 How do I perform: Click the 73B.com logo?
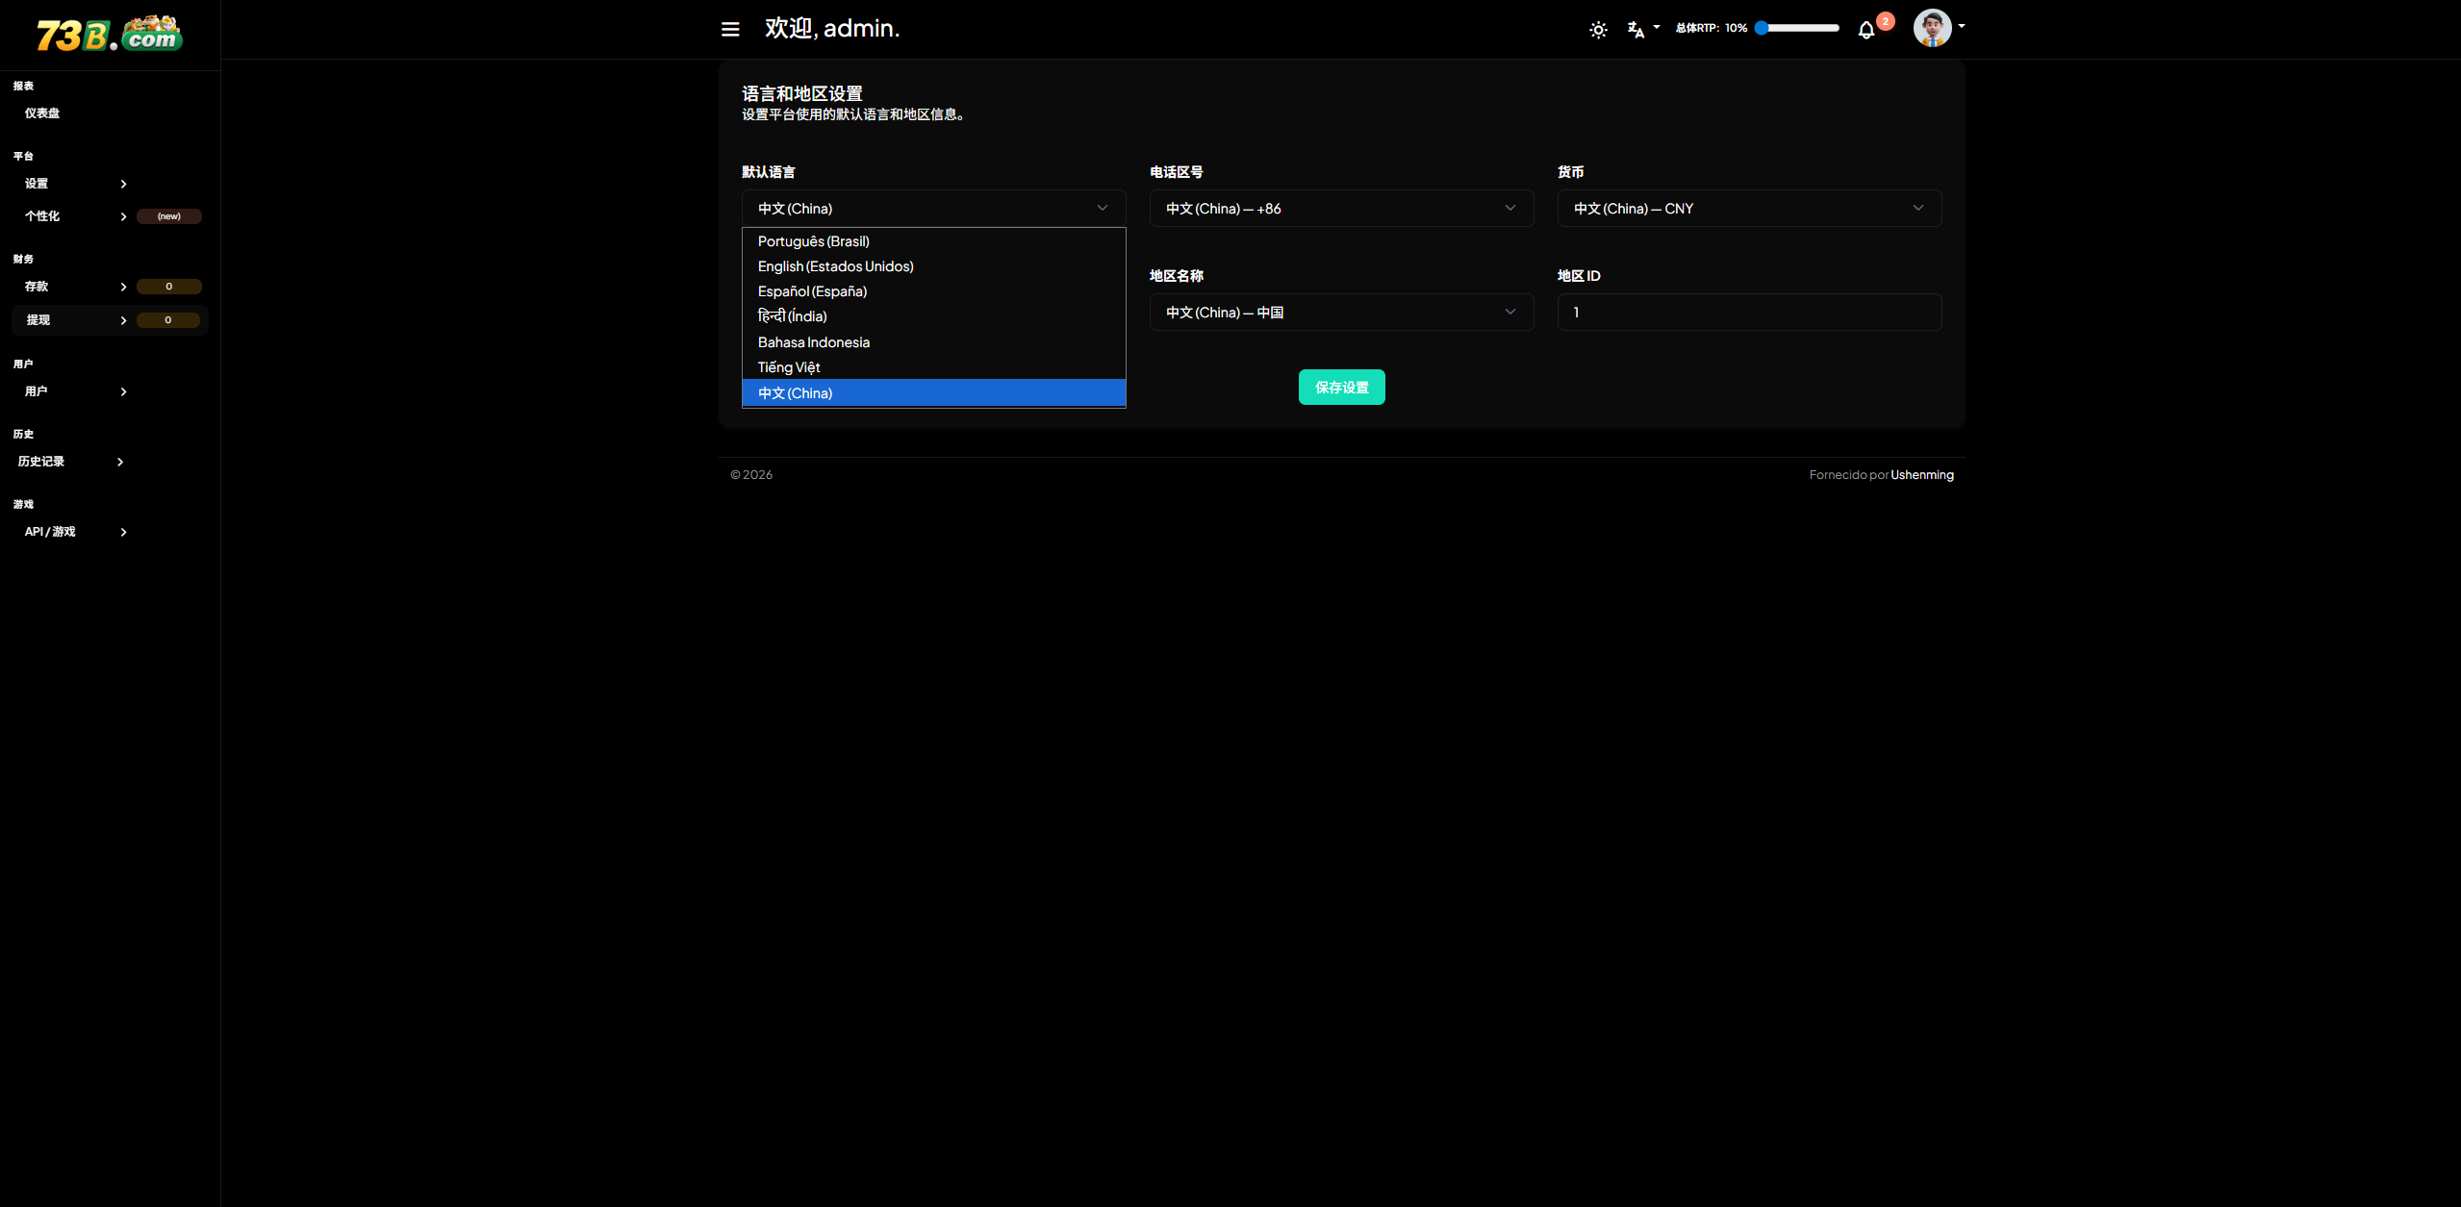[x=110, y=34]
